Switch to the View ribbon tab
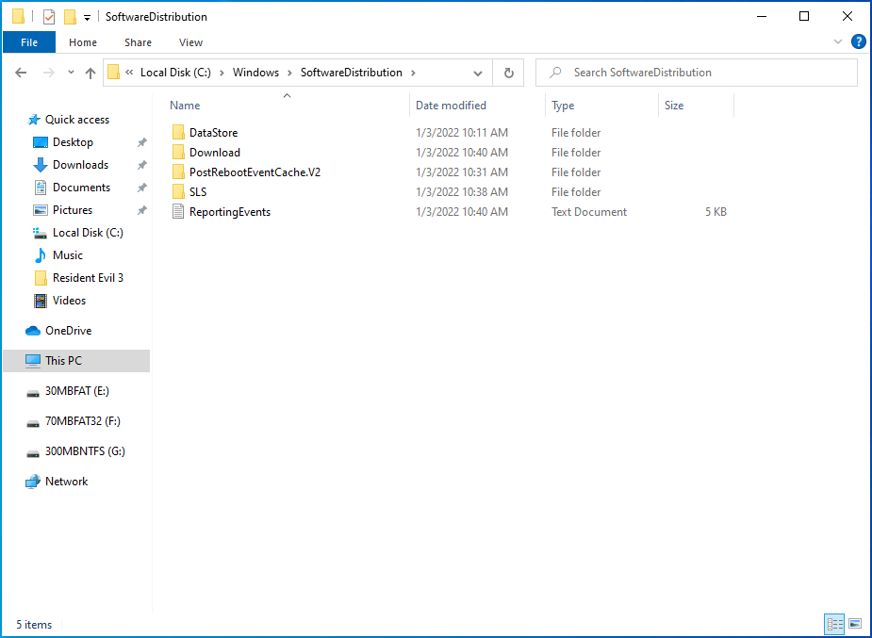Screen dimensions: 872x638 coord(190,42)
